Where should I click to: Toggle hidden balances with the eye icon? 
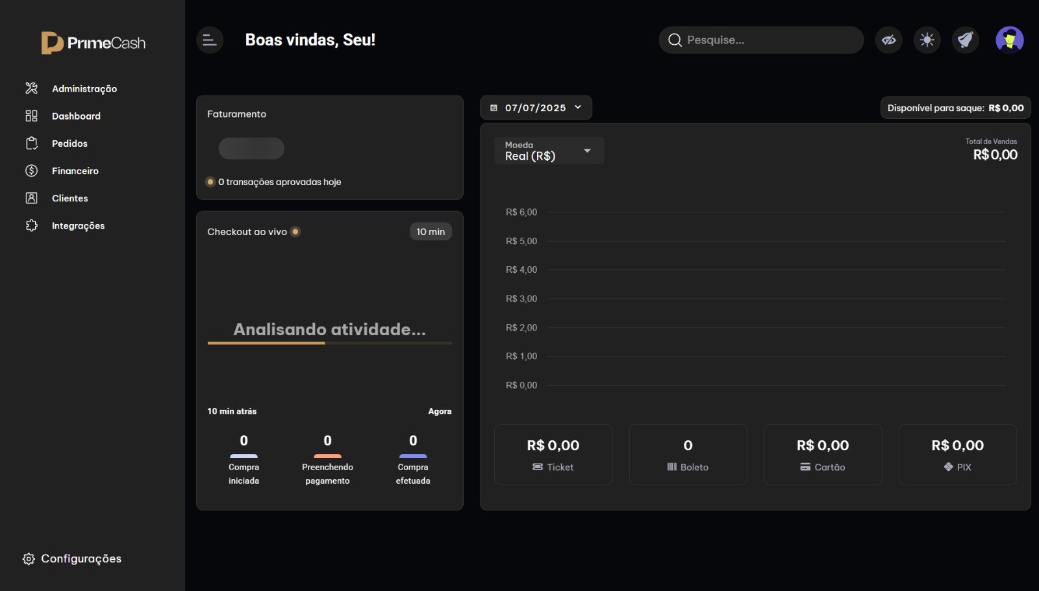pyautogui.click(x=888, y=40)
